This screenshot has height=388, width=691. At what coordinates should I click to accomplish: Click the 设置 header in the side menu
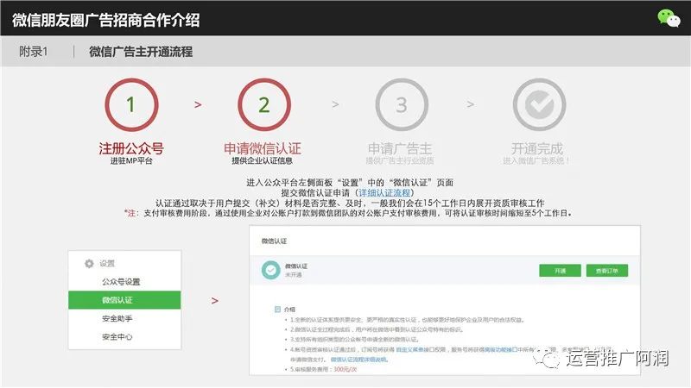click(107, 264)
